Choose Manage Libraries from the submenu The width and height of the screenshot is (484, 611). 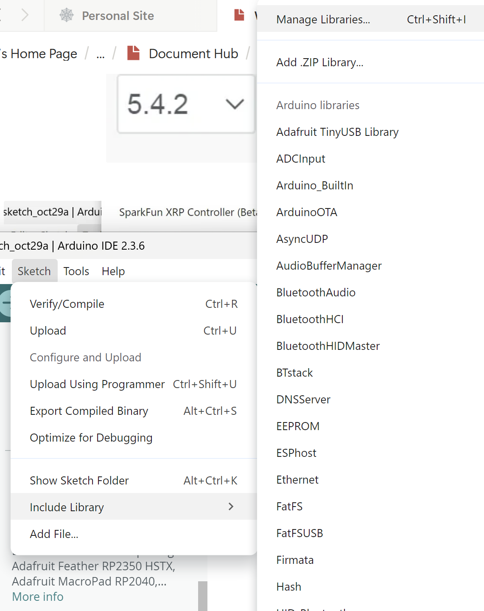(323, 20)
